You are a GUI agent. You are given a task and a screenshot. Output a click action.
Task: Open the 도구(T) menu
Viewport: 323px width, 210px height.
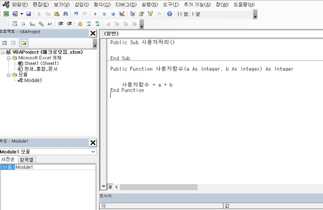[x=171, y=5]
